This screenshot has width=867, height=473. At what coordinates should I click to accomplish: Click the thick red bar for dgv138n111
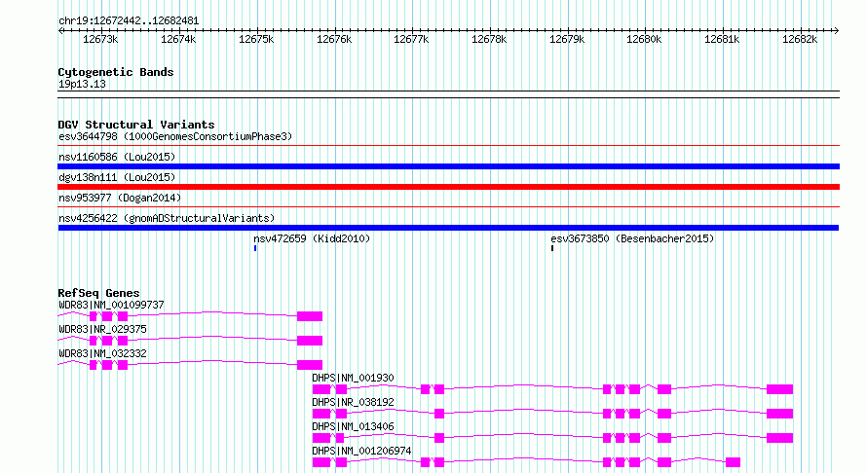pyautogui.click(x=448, y=187)
